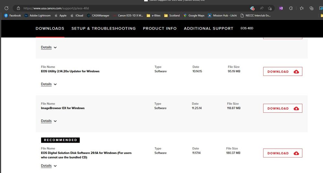
Task: Expand Details for EOS Utility 2.14.20a Updater
Action: [48, 84]
